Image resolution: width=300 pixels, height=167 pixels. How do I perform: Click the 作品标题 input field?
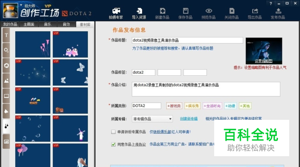(187, 40)
